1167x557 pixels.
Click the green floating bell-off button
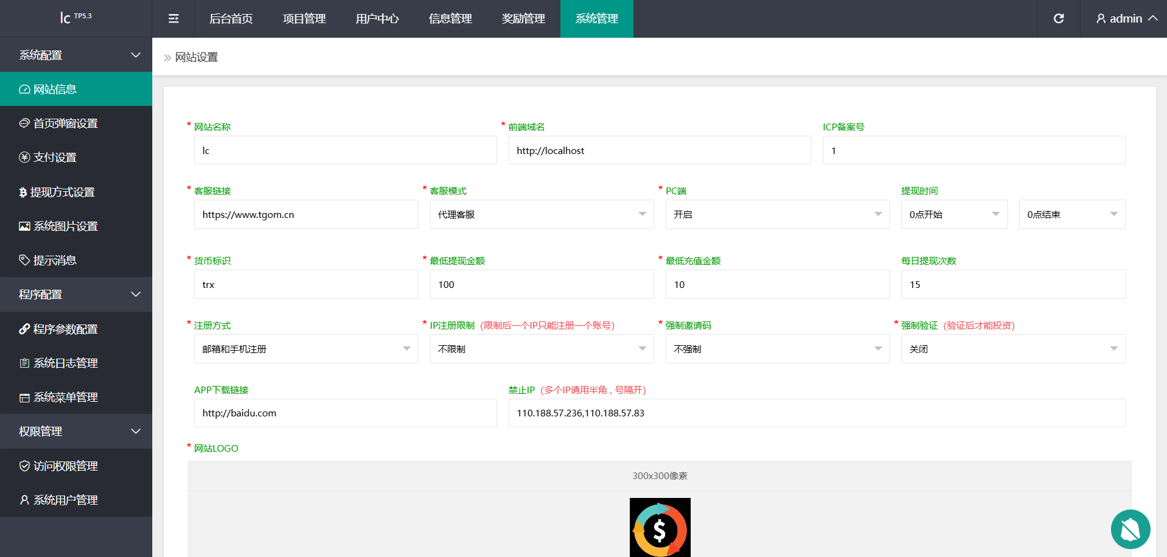(x=1130, y=529)
